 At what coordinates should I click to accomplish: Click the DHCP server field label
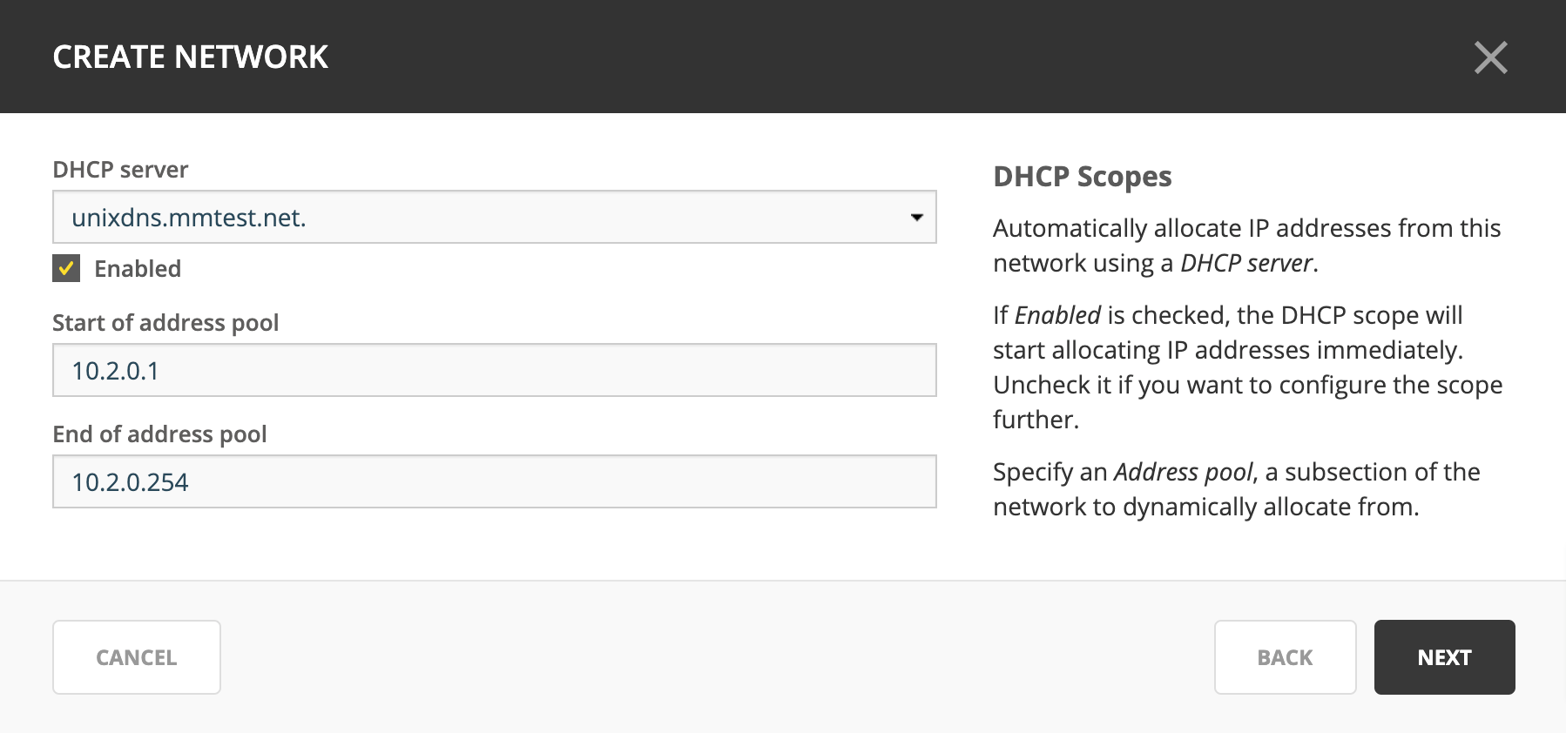click(x=120, y=169)
